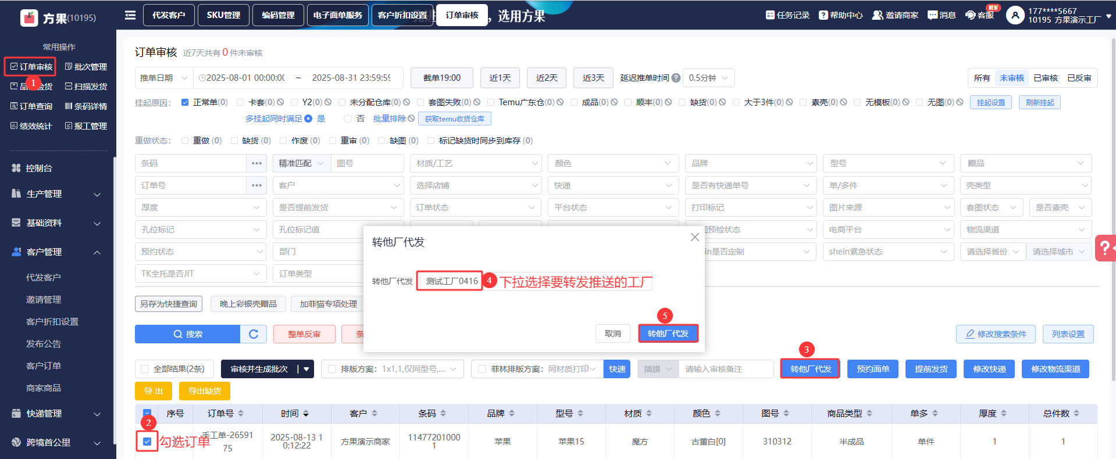Click the 控制台 dashboard sidebar icon
This screenshot has width=1116, height=459.
16,168
